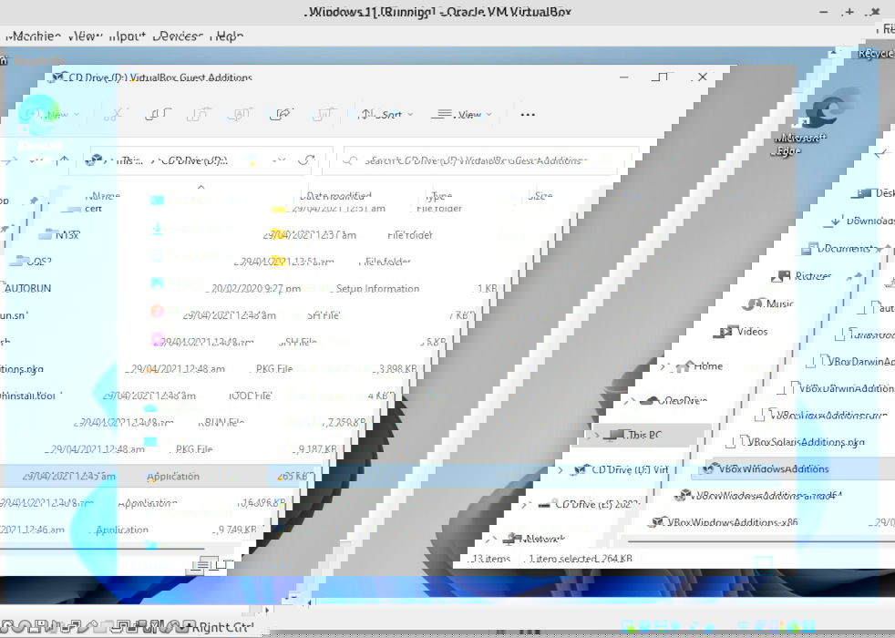This screenshot has height=638, width=895.
Task: Refresh the current folder view
Action: point(307,160)
